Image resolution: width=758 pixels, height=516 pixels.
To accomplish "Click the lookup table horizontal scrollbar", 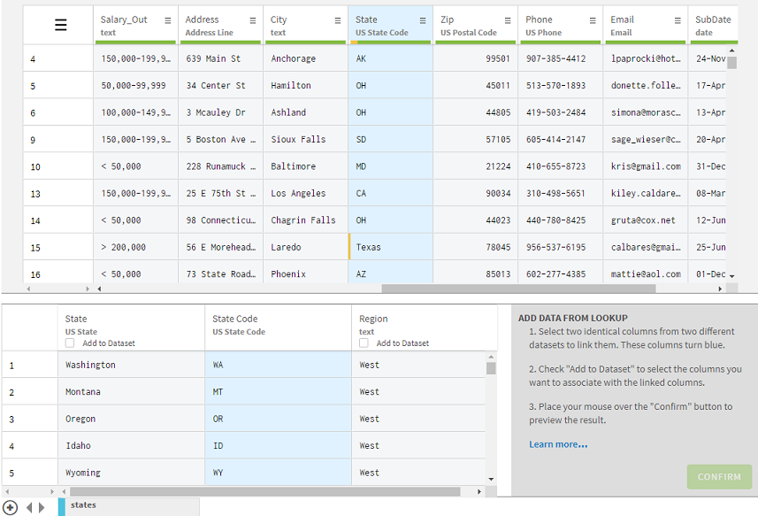I will coord(265,491).
